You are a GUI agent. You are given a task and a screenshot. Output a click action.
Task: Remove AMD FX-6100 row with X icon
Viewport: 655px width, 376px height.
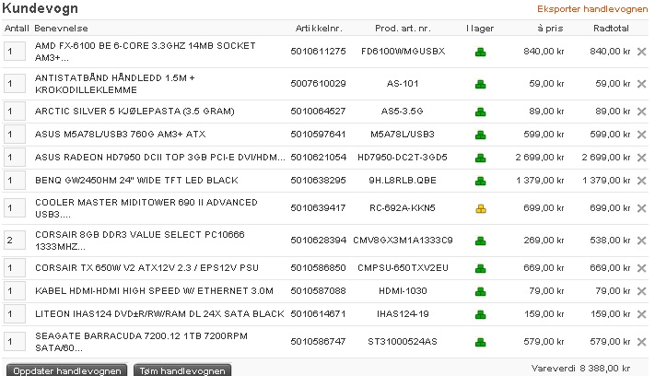pyautogui.click(x=641, y=52)
